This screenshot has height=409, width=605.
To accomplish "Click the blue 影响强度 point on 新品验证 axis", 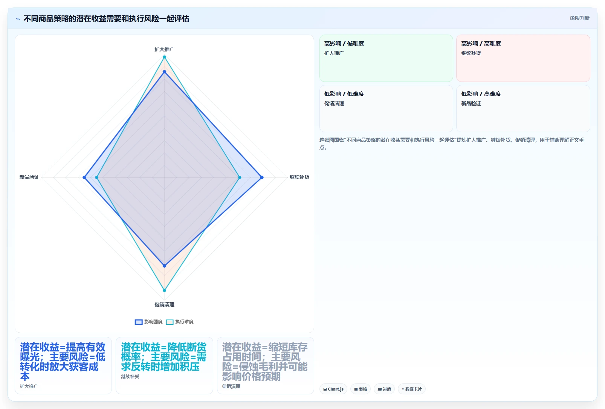I will pyautogui.click(x=84, y=177).
